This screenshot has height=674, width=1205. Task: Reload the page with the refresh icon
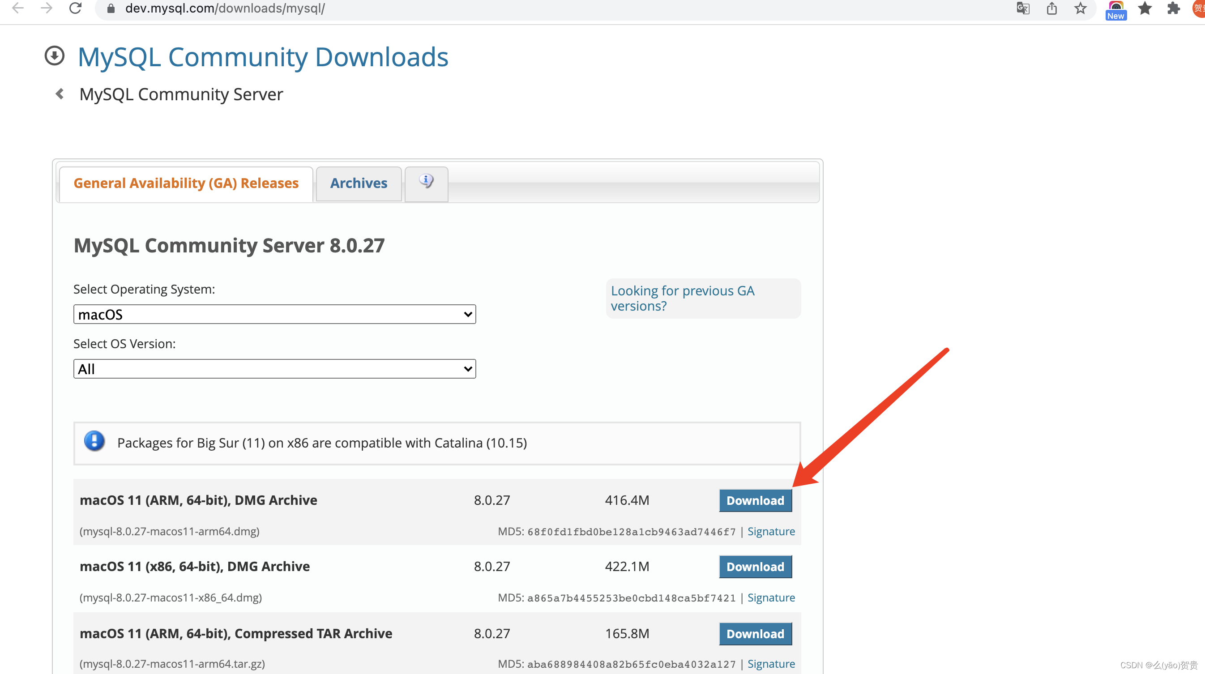(x=75, y=8)
